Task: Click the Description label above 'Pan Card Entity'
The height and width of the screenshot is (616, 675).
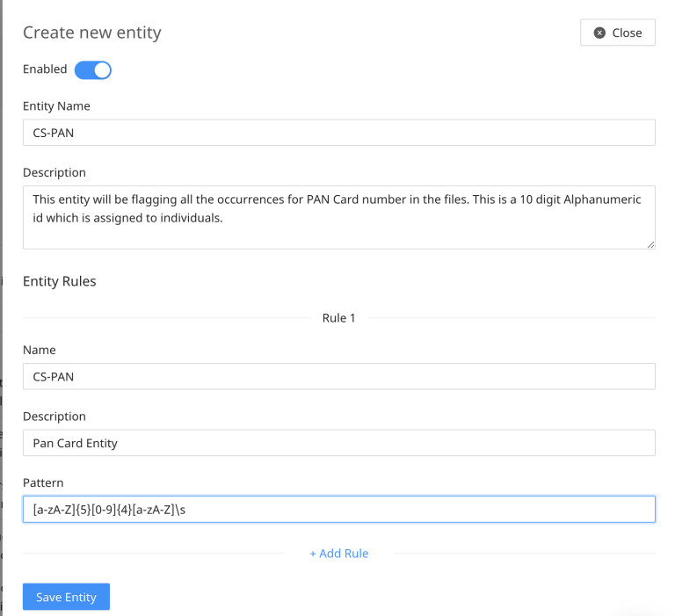Action: [54, 417]
